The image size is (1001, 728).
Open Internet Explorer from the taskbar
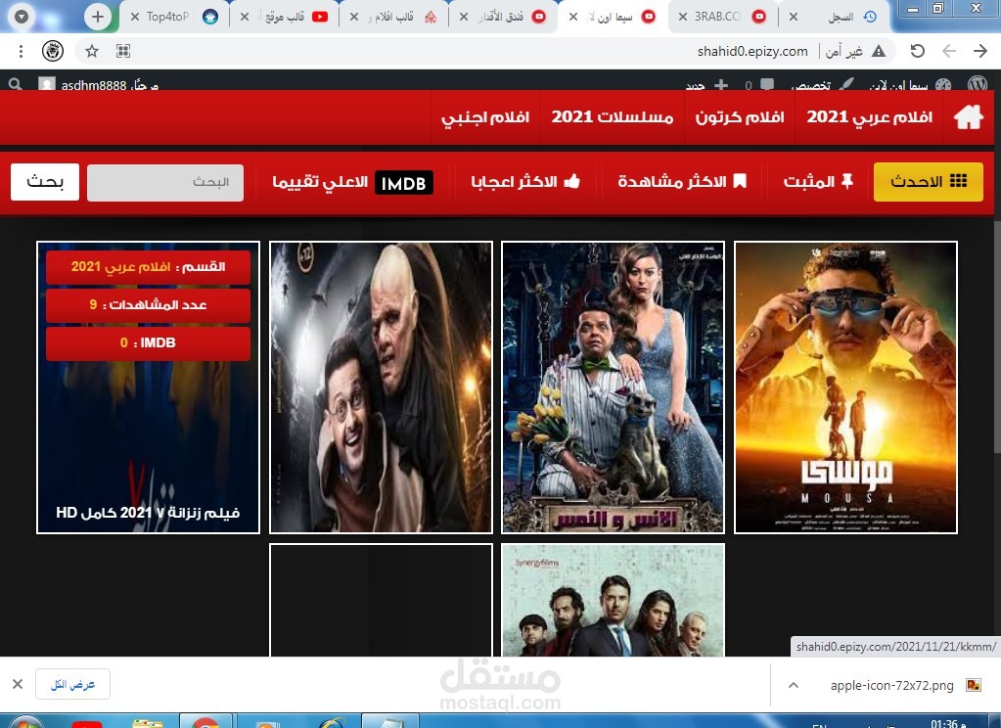click(332, 723)
